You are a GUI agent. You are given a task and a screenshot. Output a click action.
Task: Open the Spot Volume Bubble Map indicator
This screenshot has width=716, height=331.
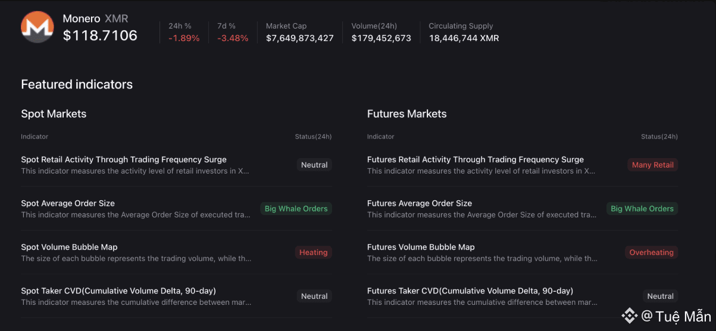tap(69, 247)
